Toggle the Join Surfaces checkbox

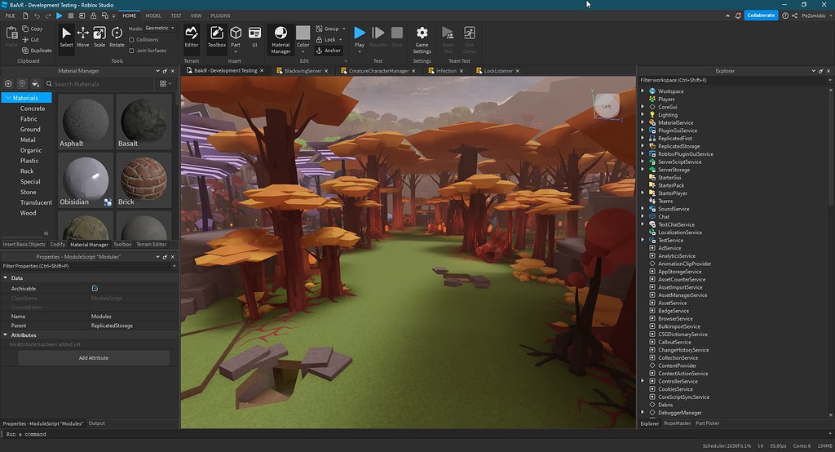[131, 51]
